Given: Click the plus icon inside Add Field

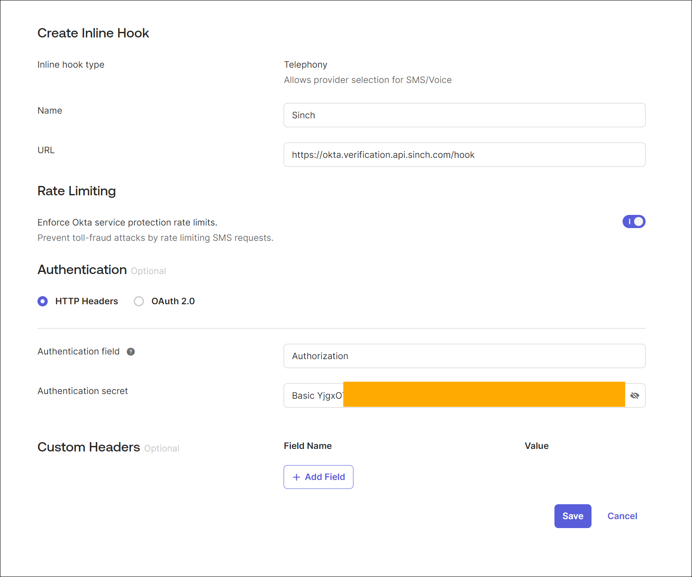Looking at the screenshot, I should click(x=296, y=477).
